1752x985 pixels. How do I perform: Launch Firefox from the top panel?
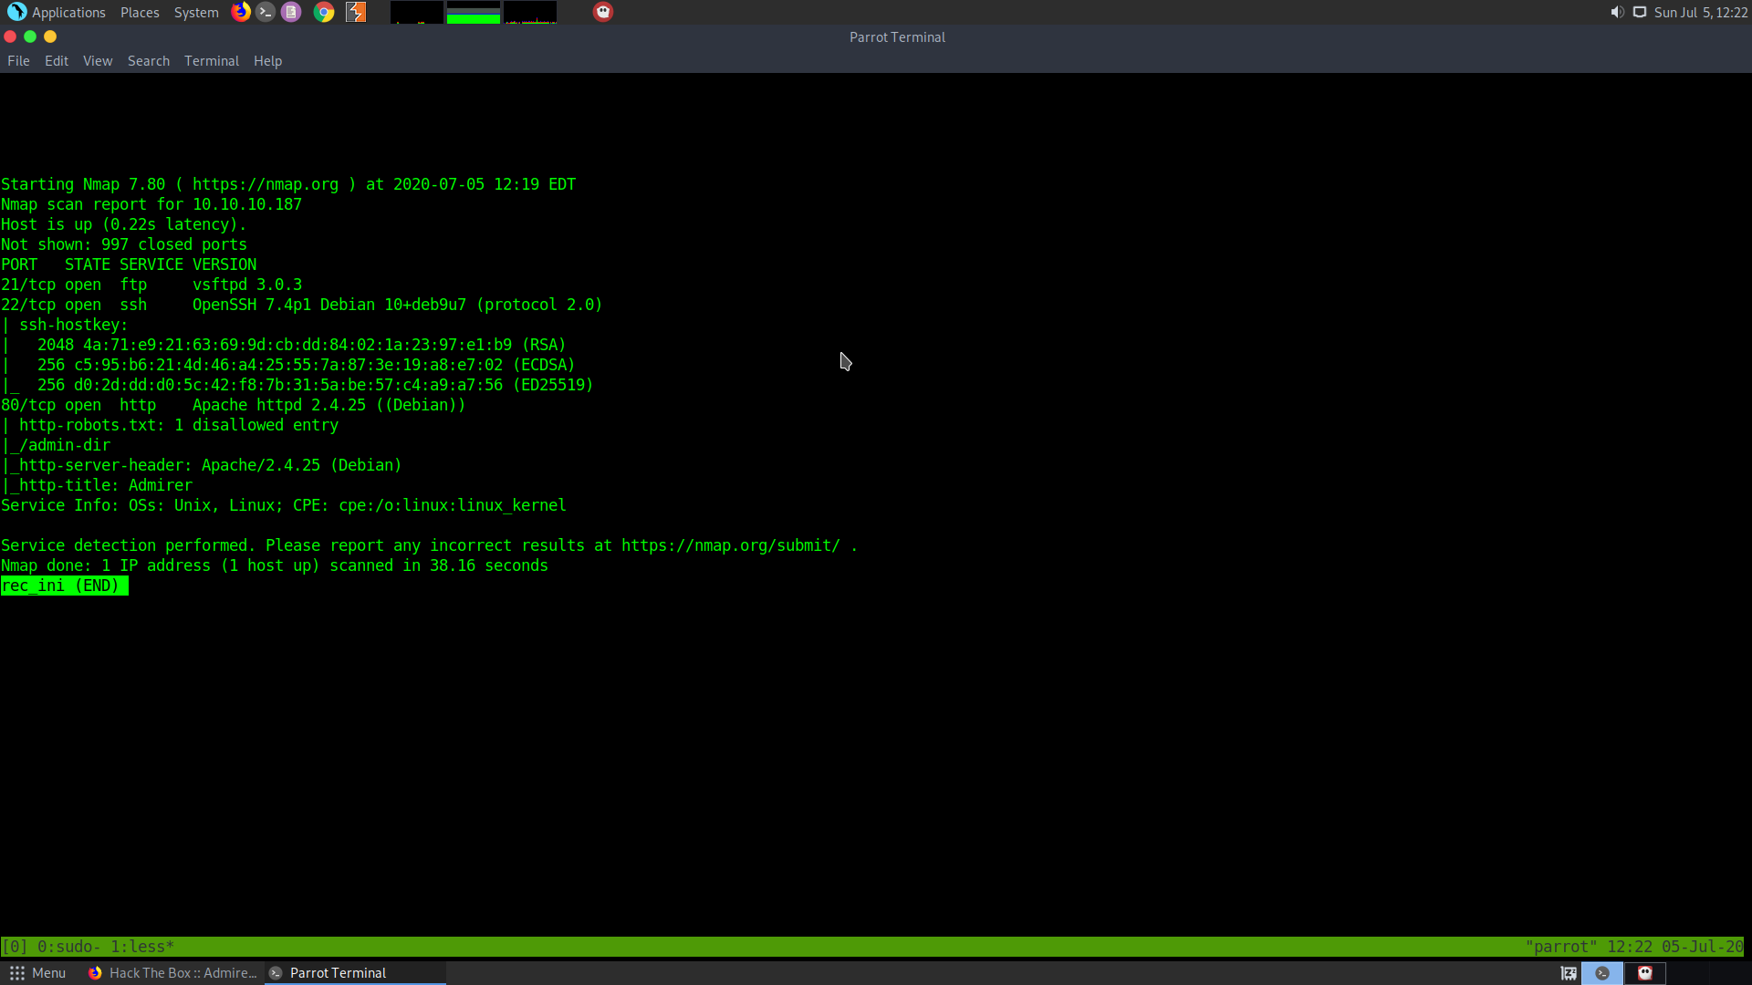click(241, 12)
